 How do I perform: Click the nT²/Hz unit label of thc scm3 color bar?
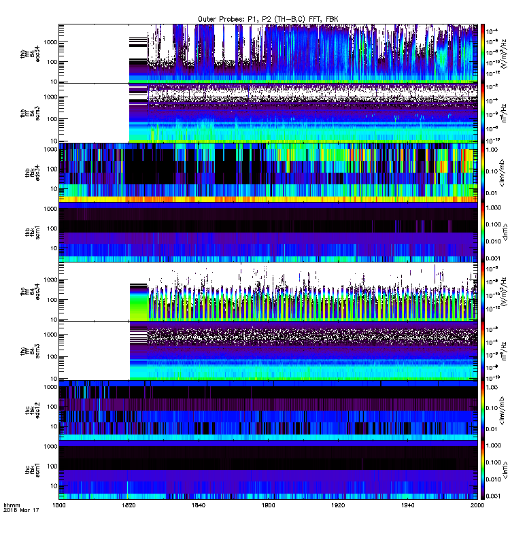[x=504, y=351]
